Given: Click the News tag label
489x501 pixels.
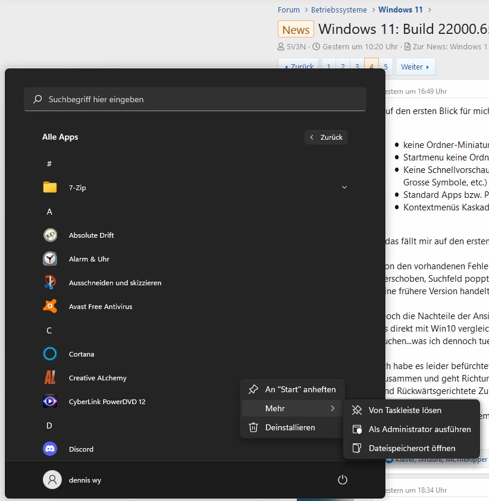Looking at the screenshot, I should click(296, 29).
